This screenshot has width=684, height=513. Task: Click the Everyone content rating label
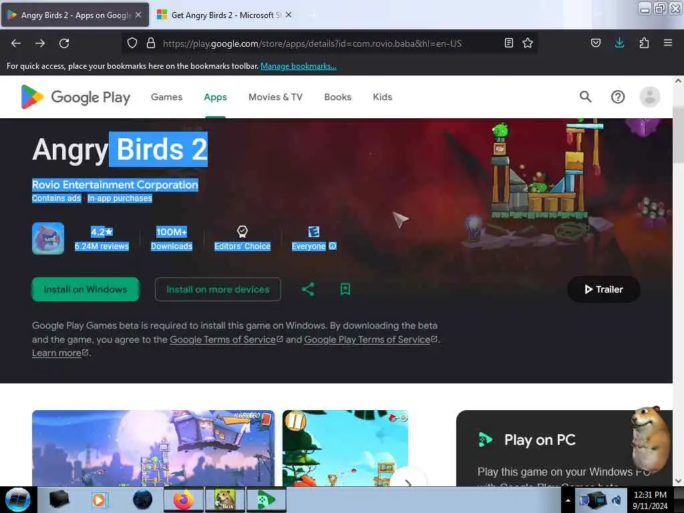tap(309, 246)
